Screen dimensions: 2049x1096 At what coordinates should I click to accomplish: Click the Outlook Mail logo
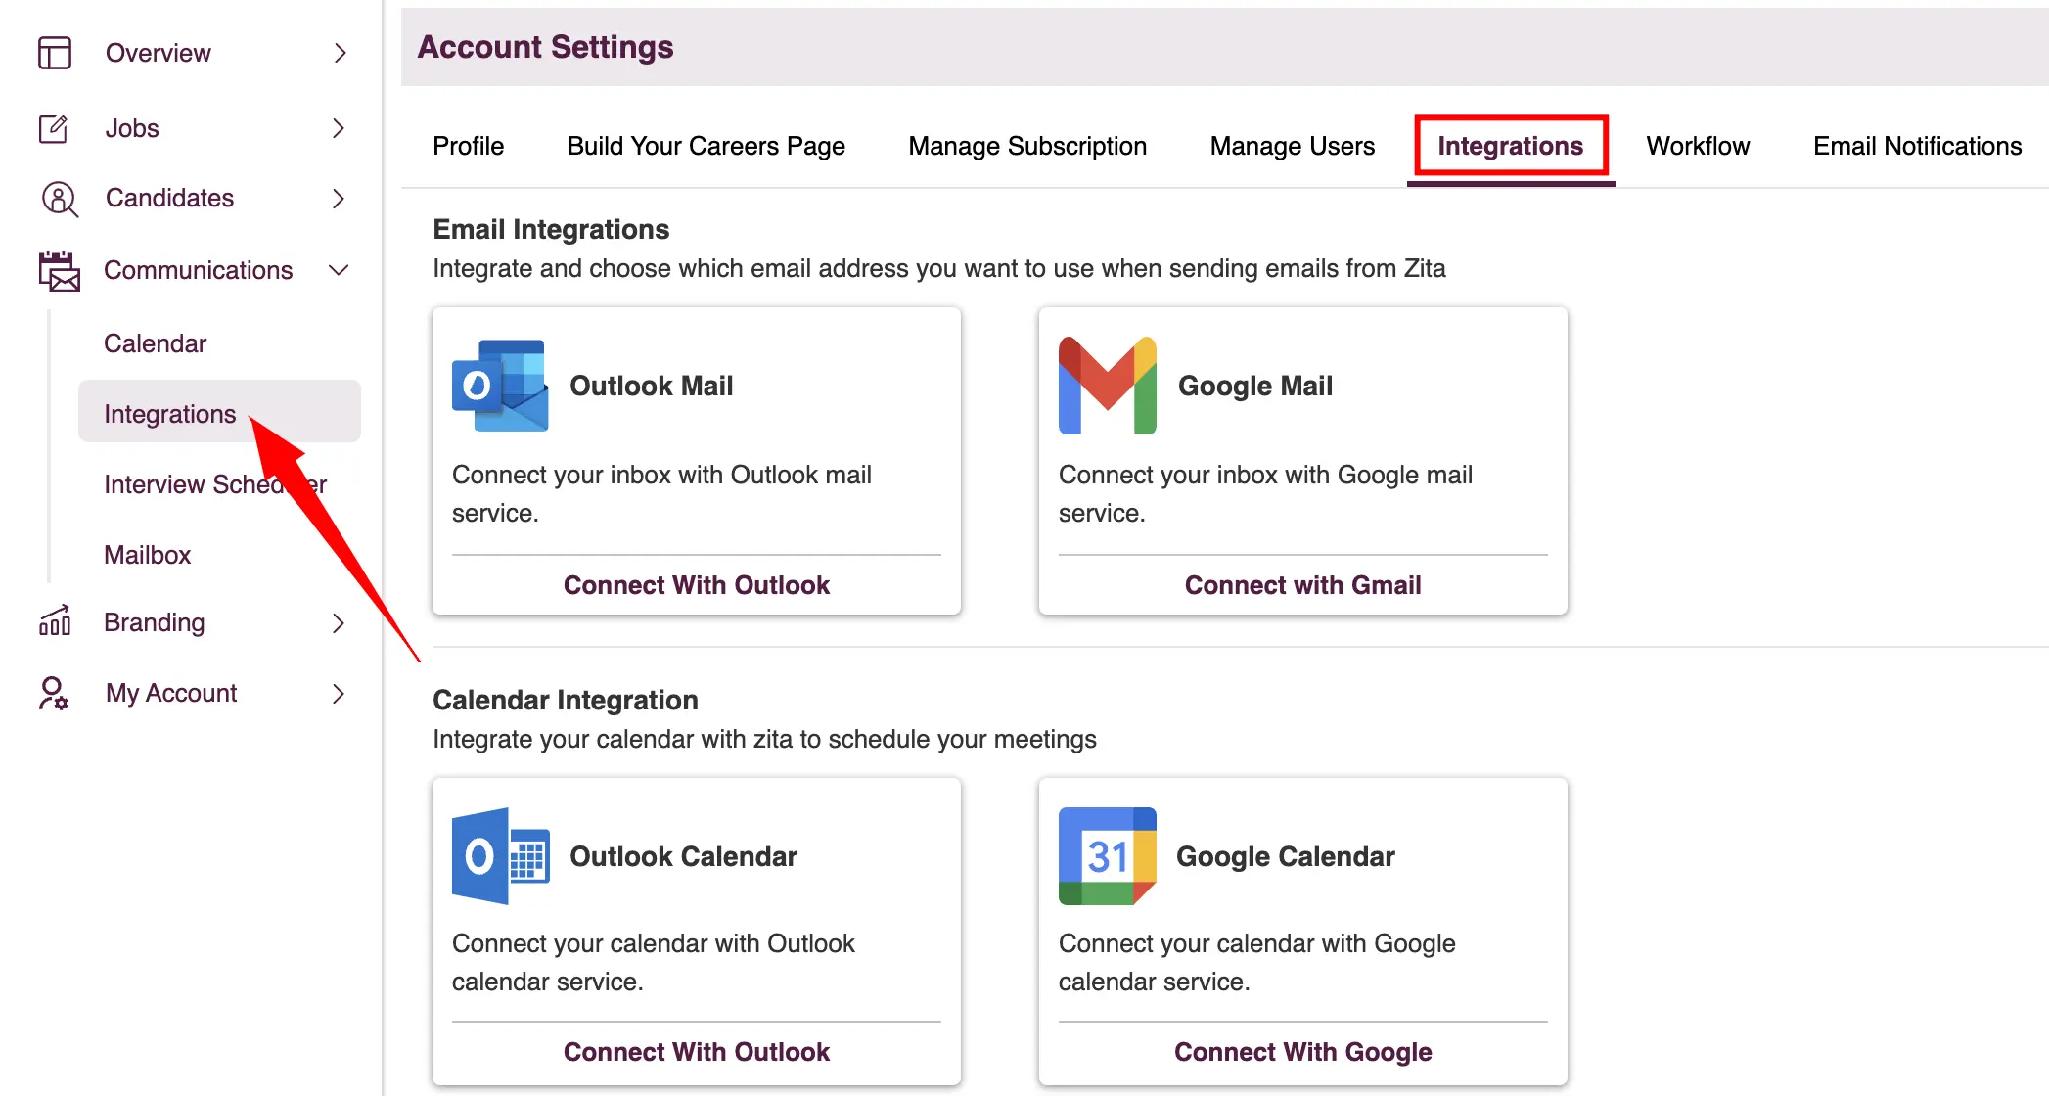(x=500, y=386)
